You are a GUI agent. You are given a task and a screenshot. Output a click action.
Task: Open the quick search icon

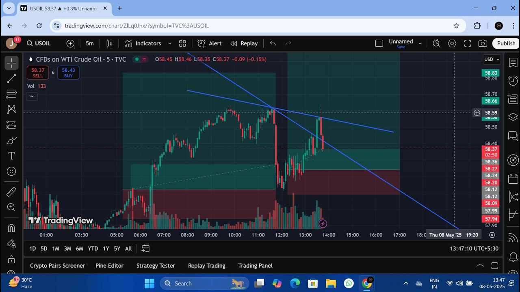point(437,43)
